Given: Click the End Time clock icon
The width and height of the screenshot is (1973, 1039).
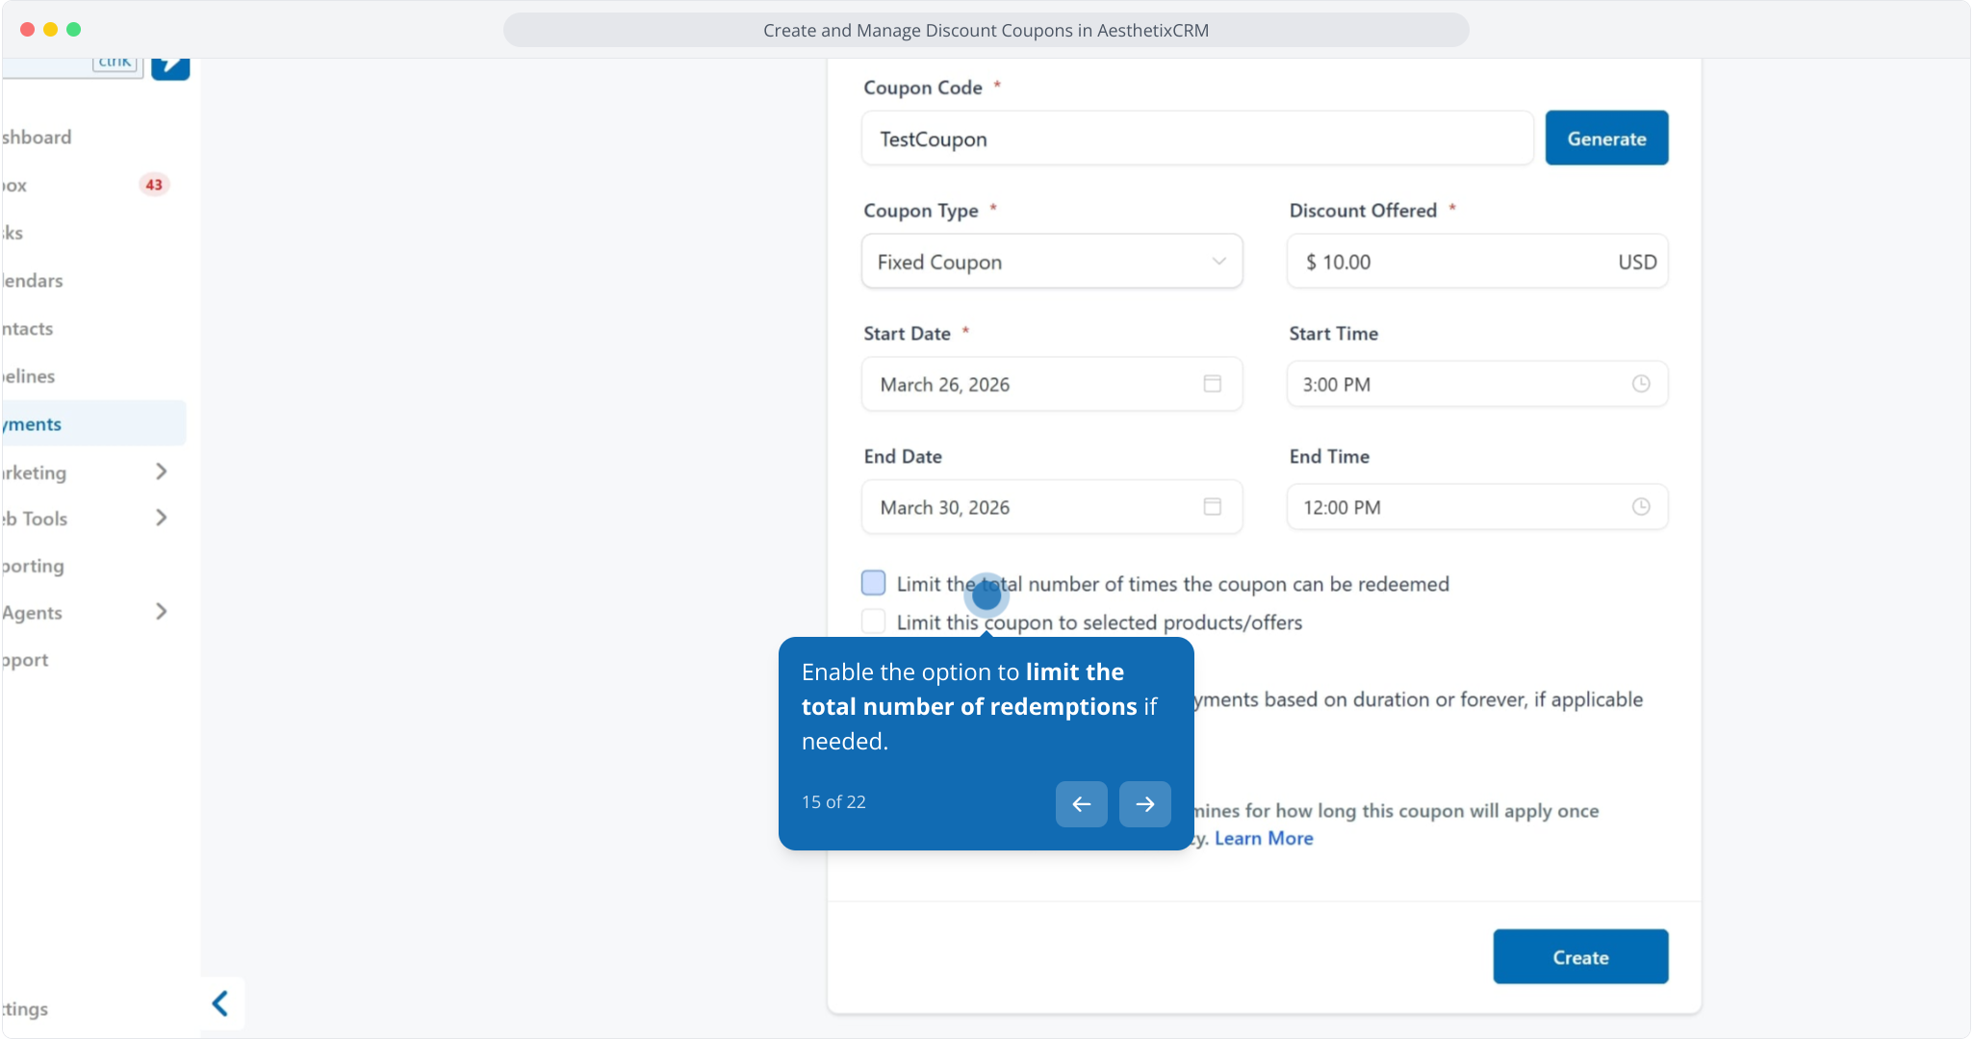Looking at the screenshot, I should (1641, 507).
